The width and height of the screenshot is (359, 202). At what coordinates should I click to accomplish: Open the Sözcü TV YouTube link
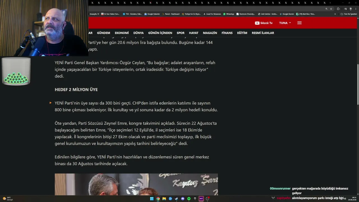[264, 23]
